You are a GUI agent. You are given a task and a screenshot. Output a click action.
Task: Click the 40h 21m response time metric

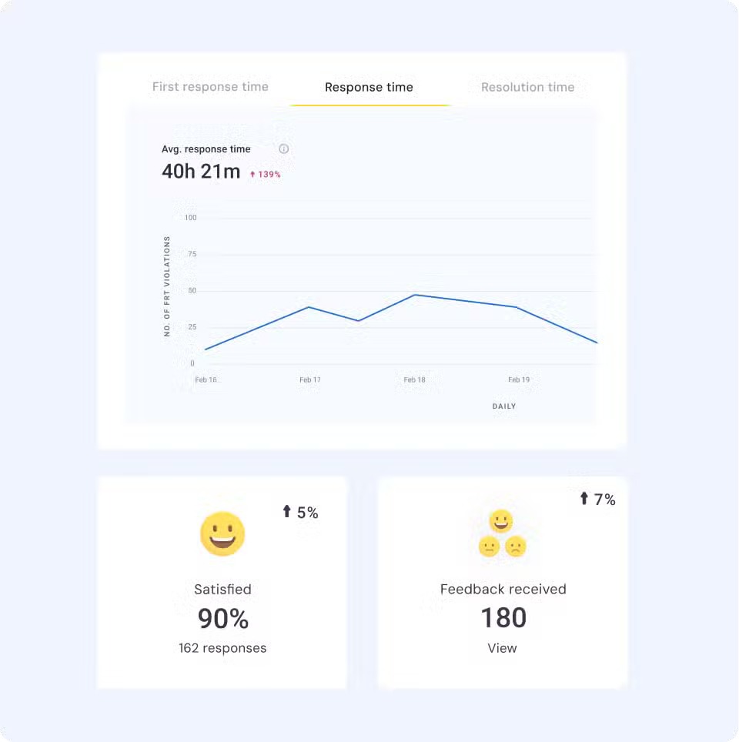pyautogui.click(x=200, y=171)
